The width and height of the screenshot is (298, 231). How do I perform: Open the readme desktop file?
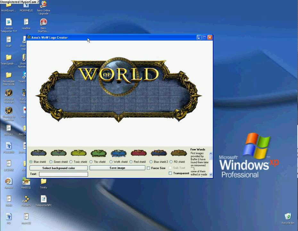pos(26,24)
